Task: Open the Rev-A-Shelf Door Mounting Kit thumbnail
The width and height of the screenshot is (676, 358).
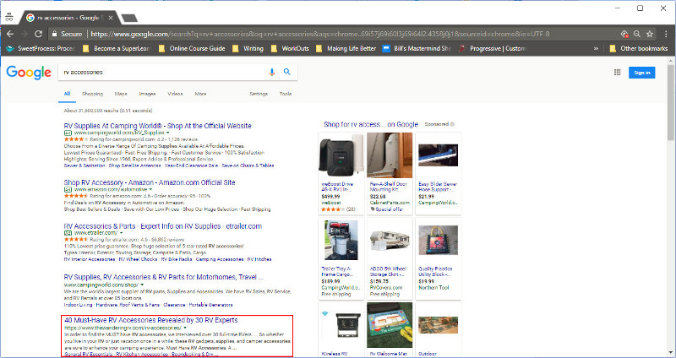Action: click(390, 155)
